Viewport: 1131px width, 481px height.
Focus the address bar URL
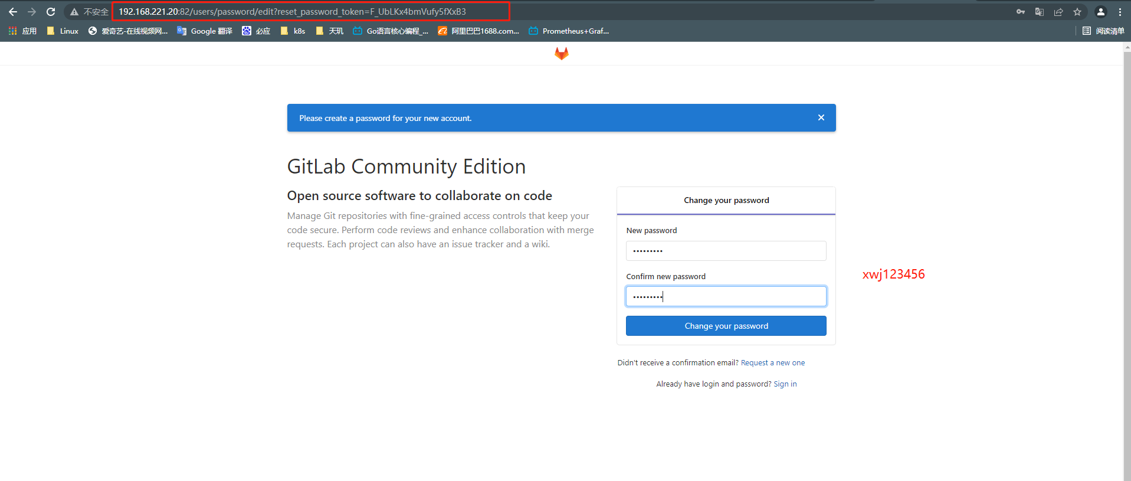[292, 12]
